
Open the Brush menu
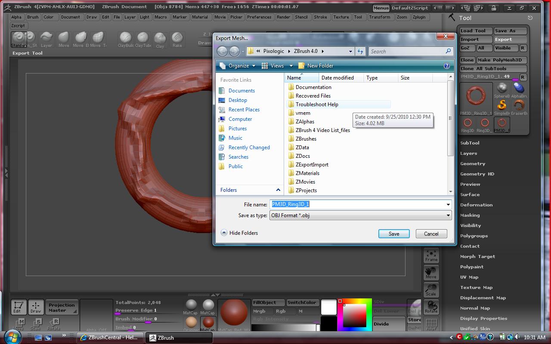(x=33, y=17)
